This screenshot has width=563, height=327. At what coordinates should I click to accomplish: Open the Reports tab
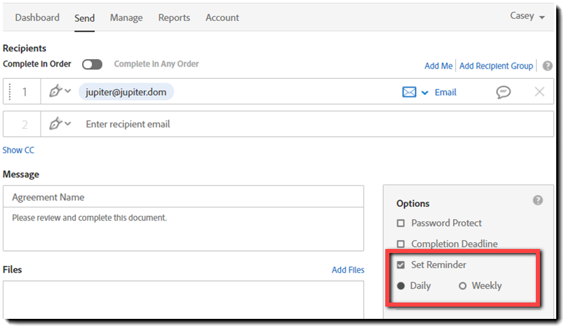[x=174, y=18]
